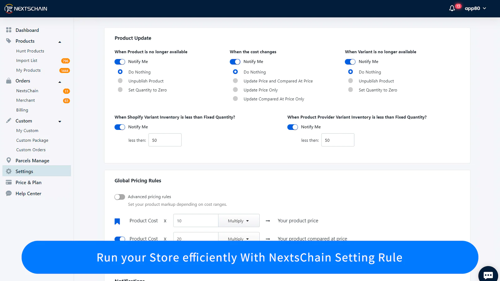Click the Orders bag icon
Screen dimensions: 500x281
(x=9, y=81)
